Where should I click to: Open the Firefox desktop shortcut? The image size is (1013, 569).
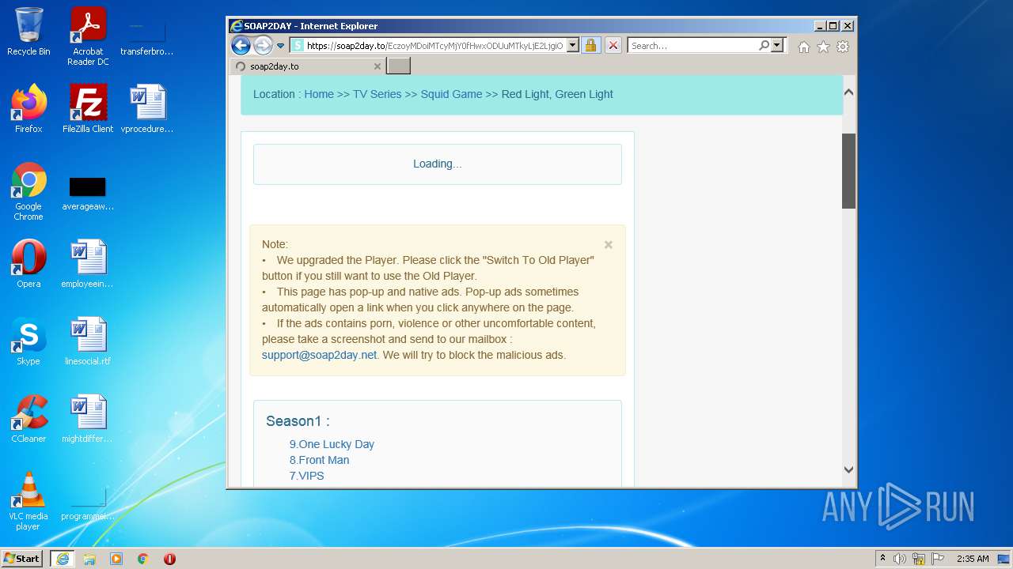(28, 109)
